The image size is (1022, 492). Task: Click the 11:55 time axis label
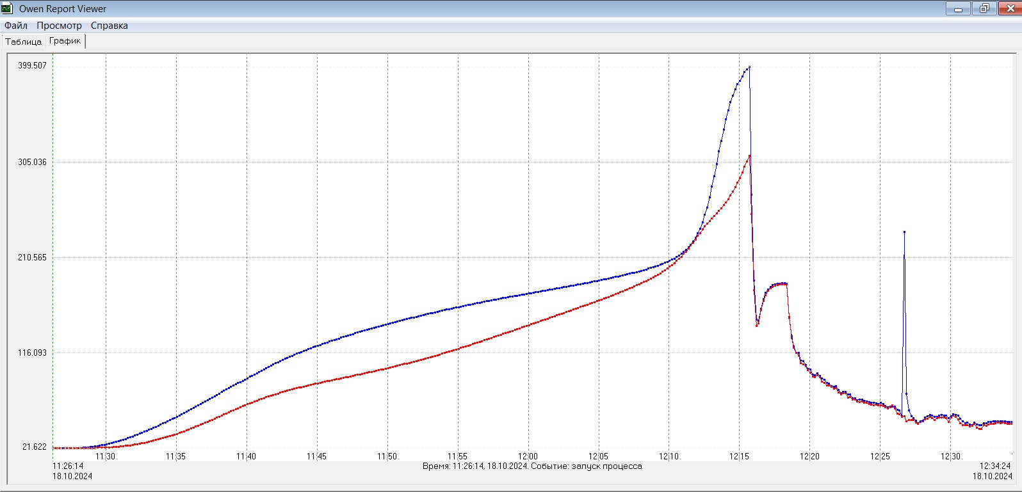point(458,456)
